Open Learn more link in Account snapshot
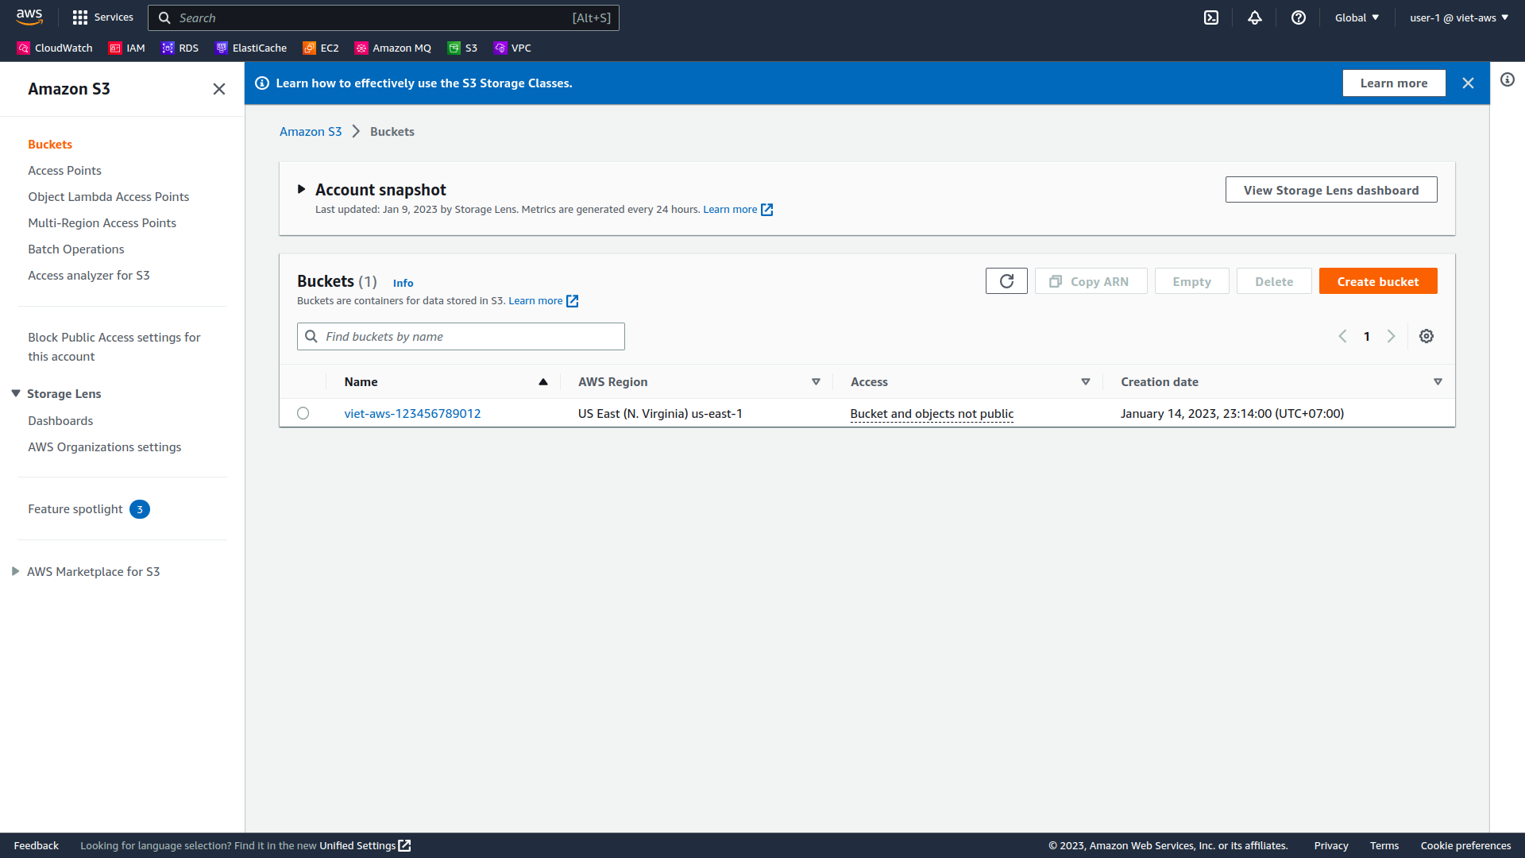Screen dimensions: 1525x858 tap(738, 210)
